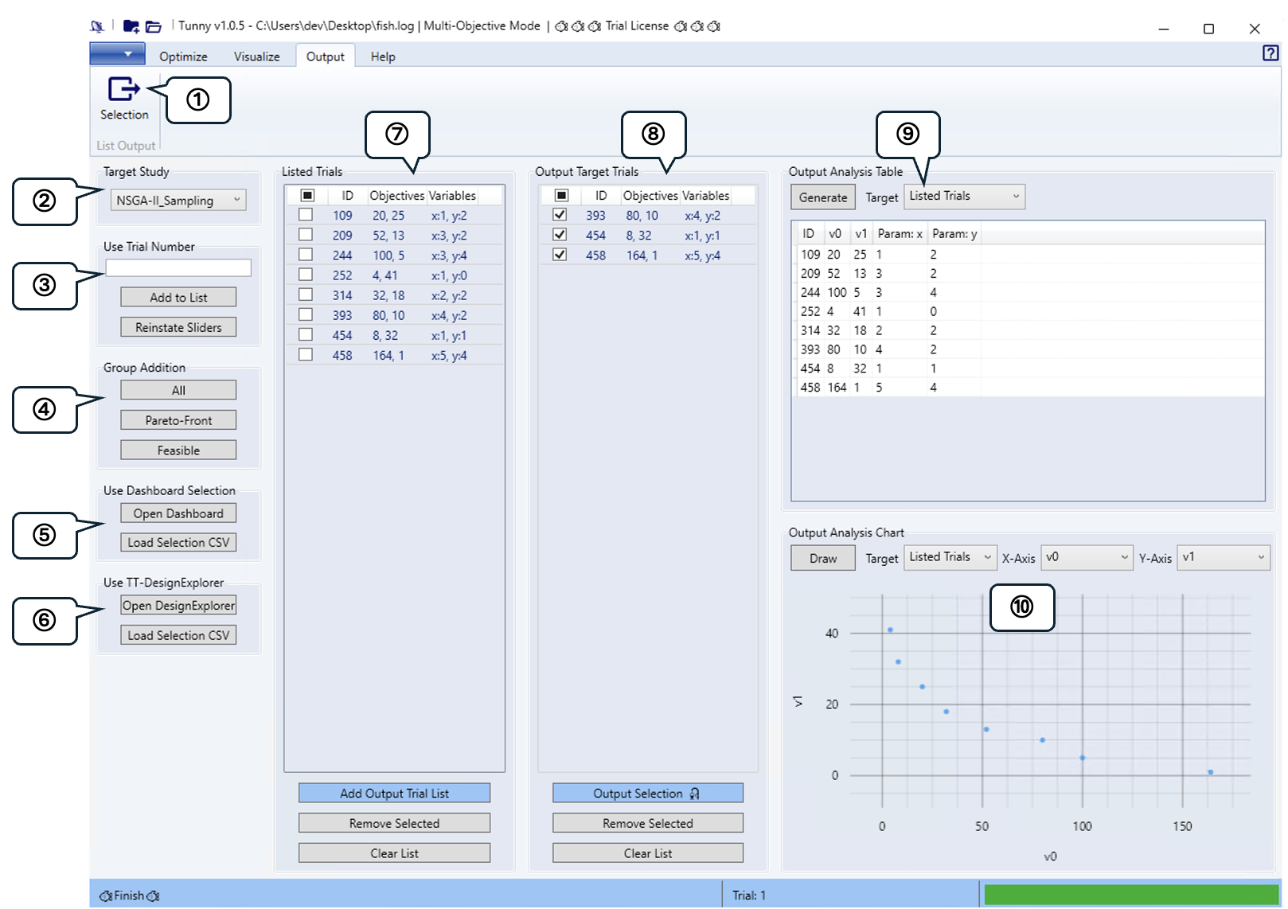Viewport: 1288px width, 909px height.
Task: Open the Output Analysis Chart Target dropdown
Action: point(951,557)
